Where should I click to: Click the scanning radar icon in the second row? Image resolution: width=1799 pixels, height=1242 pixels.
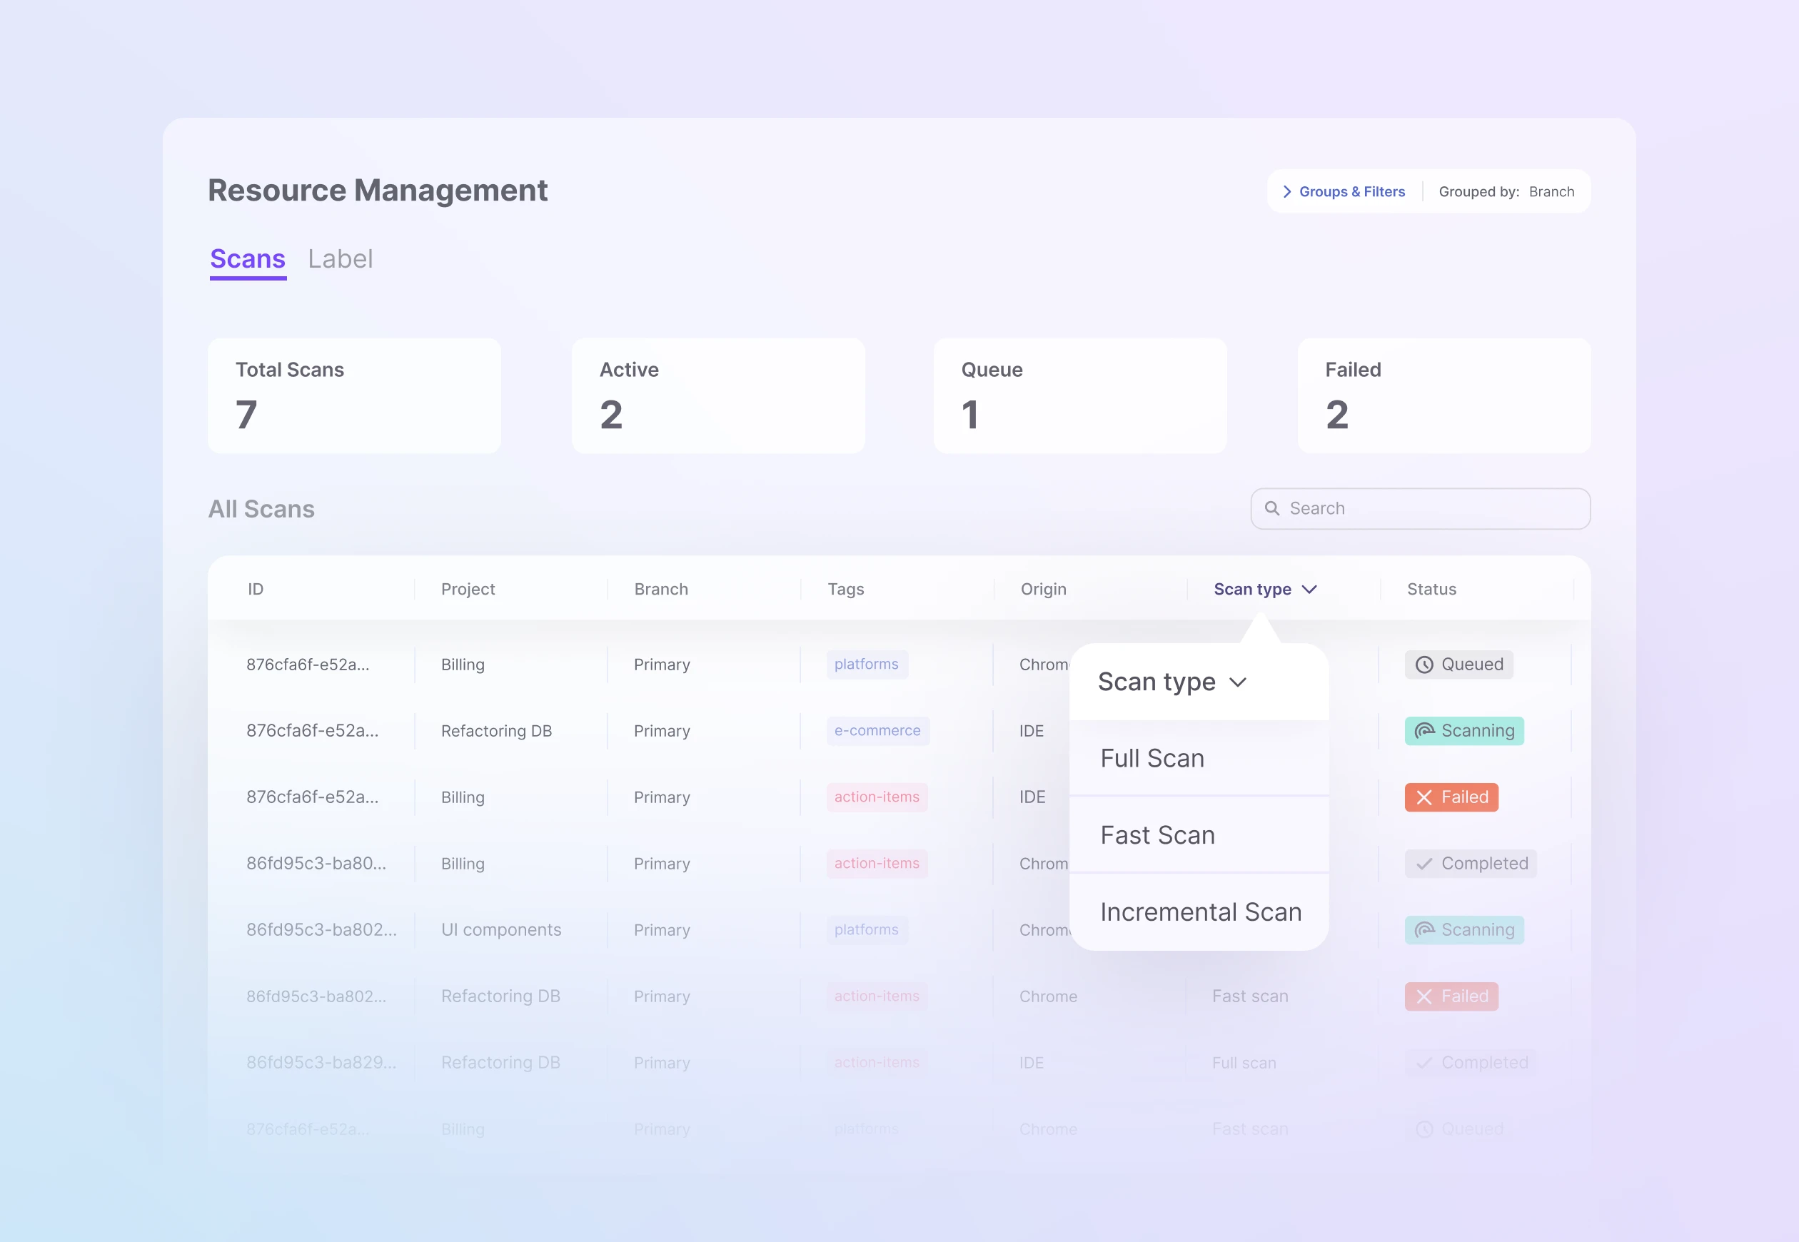click(x=1423, y=731)
